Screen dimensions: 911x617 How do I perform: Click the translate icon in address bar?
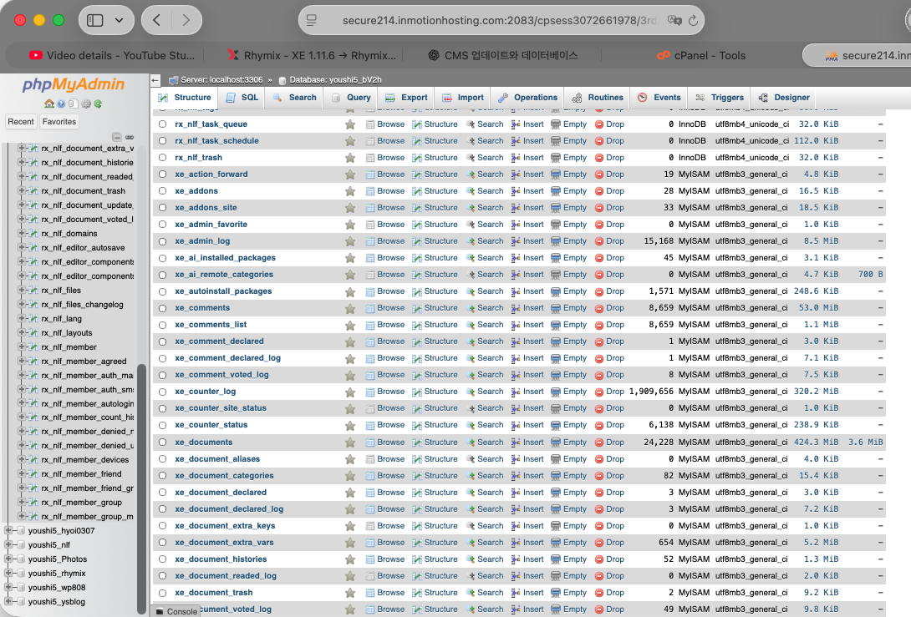tap(674, 20)
